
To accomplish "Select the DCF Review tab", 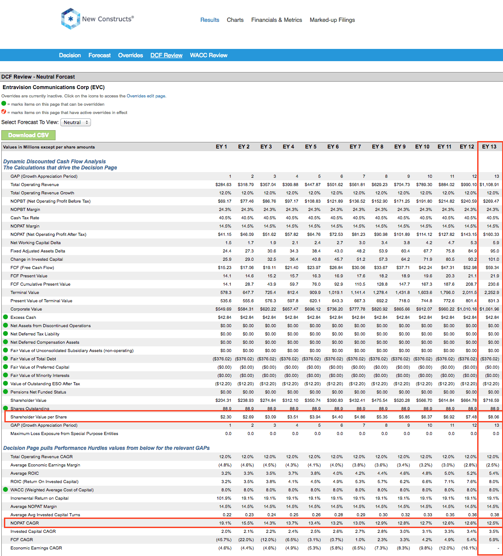I will coord(167,55).
